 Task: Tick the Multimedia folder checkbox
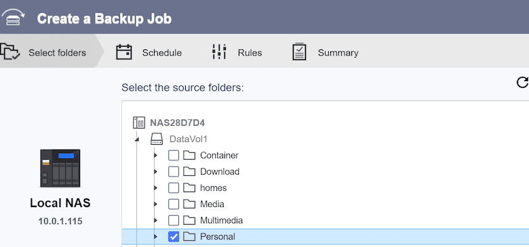[174, 221]
